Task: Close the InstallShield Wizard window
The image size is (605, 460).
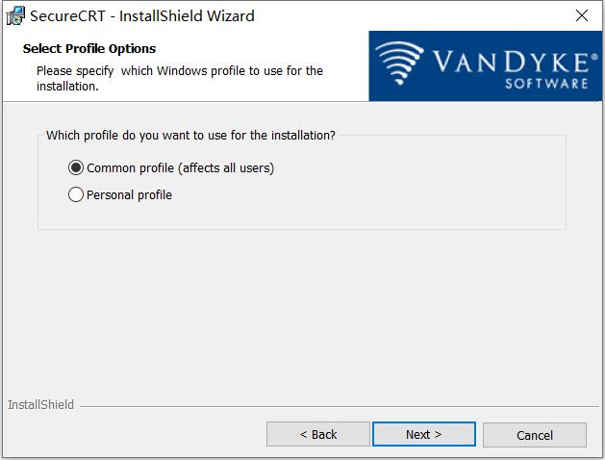Action: (x=581, y=15)
